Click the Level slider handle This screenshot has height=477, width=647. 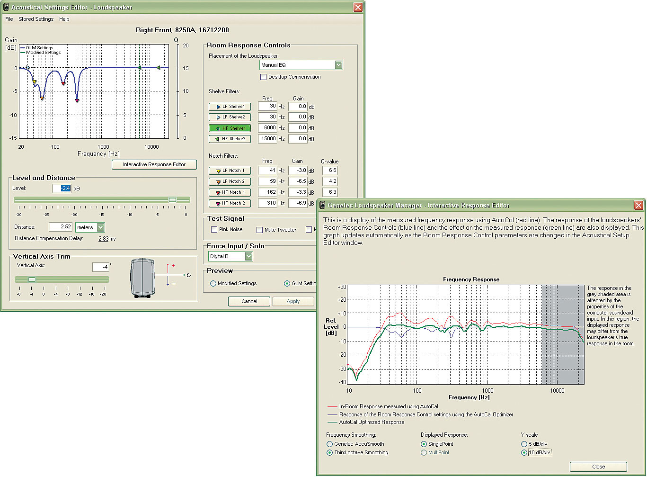coord(173,200)
